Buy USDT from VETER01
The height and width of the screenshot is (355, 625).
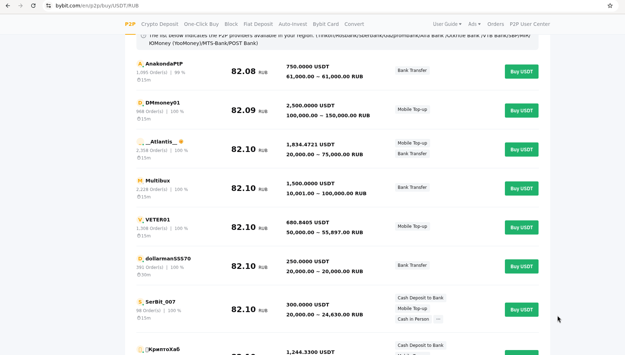tap(521, 227)
